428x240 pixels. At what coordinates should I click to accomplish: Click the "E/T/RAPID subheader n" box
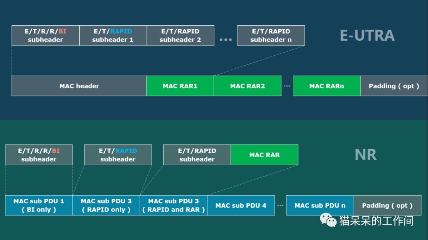(271, 36)
